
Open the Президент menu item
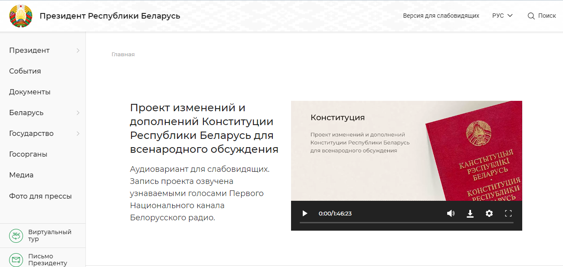click(x=29, y=50)
